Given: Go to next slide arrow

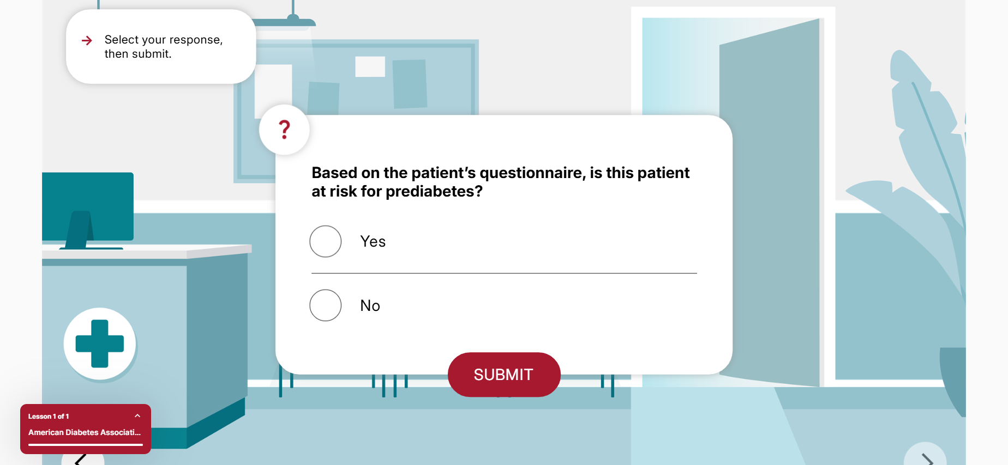Looking at the screenshot, I should tap(926, 457).
